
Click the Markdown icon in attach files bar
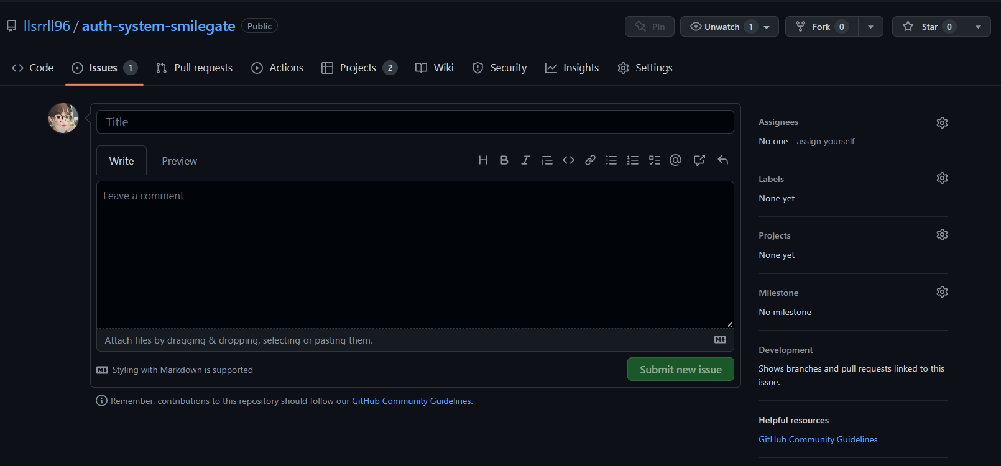[720, 340]
